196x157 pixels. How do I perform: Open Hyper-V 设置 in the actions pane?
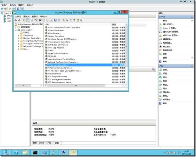[169, 28]
